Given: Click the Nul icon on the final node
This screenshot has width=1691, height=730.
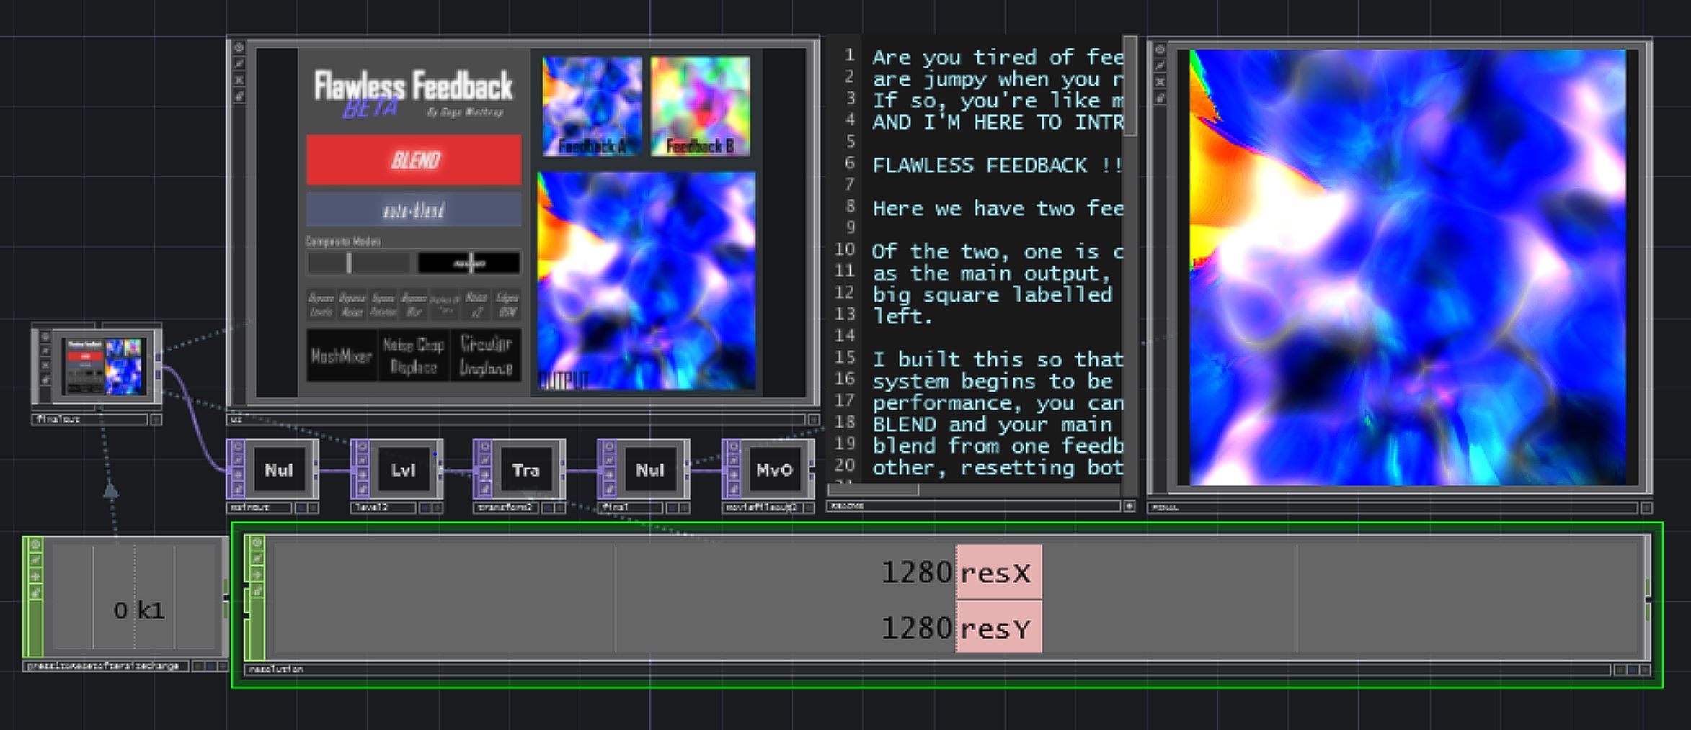Looking at the screenshot, I should 649,470.
